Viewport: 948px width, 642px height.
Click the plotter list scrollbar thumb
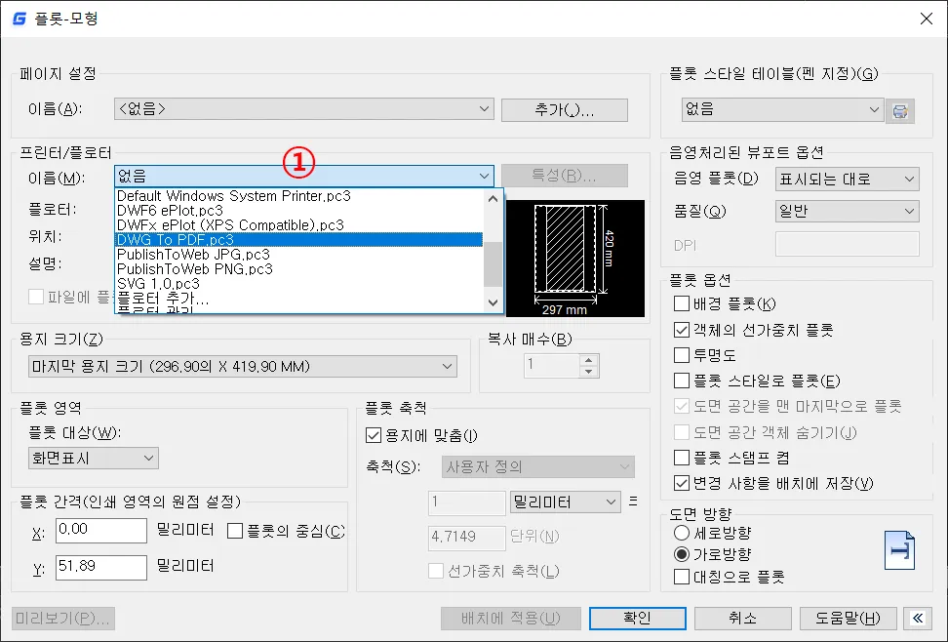[494, 263]
